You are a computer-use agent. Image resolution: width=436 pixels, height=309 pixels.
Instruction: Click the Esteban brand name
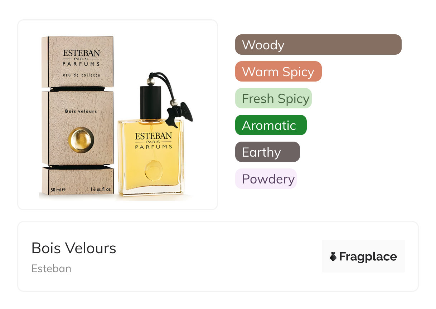[x=51, y=268]
